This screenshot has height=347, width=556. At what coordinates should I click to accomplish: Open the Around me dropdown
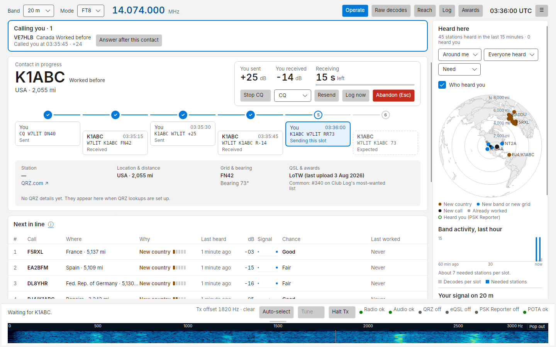pos(460,55)
